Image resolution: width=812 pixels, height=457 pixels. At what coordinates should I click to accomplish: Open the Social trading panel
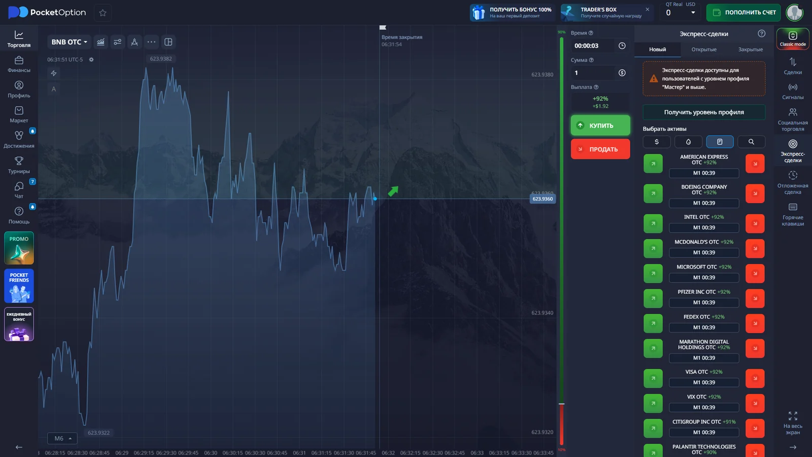click(793, 119)
